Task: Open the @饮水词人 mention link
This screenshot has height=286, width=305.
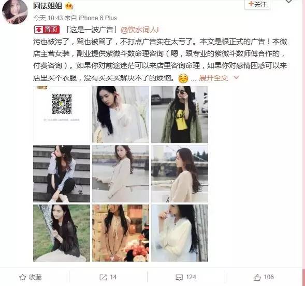Action: click(140, 30)
